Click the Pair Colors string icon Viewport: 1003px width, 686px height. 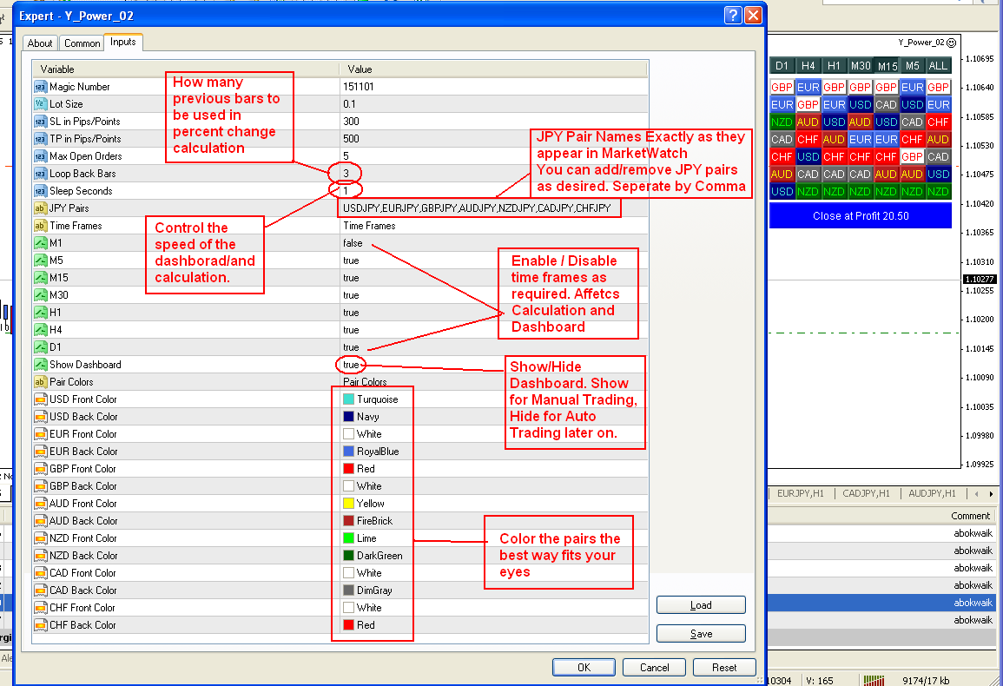pos(40,381)
